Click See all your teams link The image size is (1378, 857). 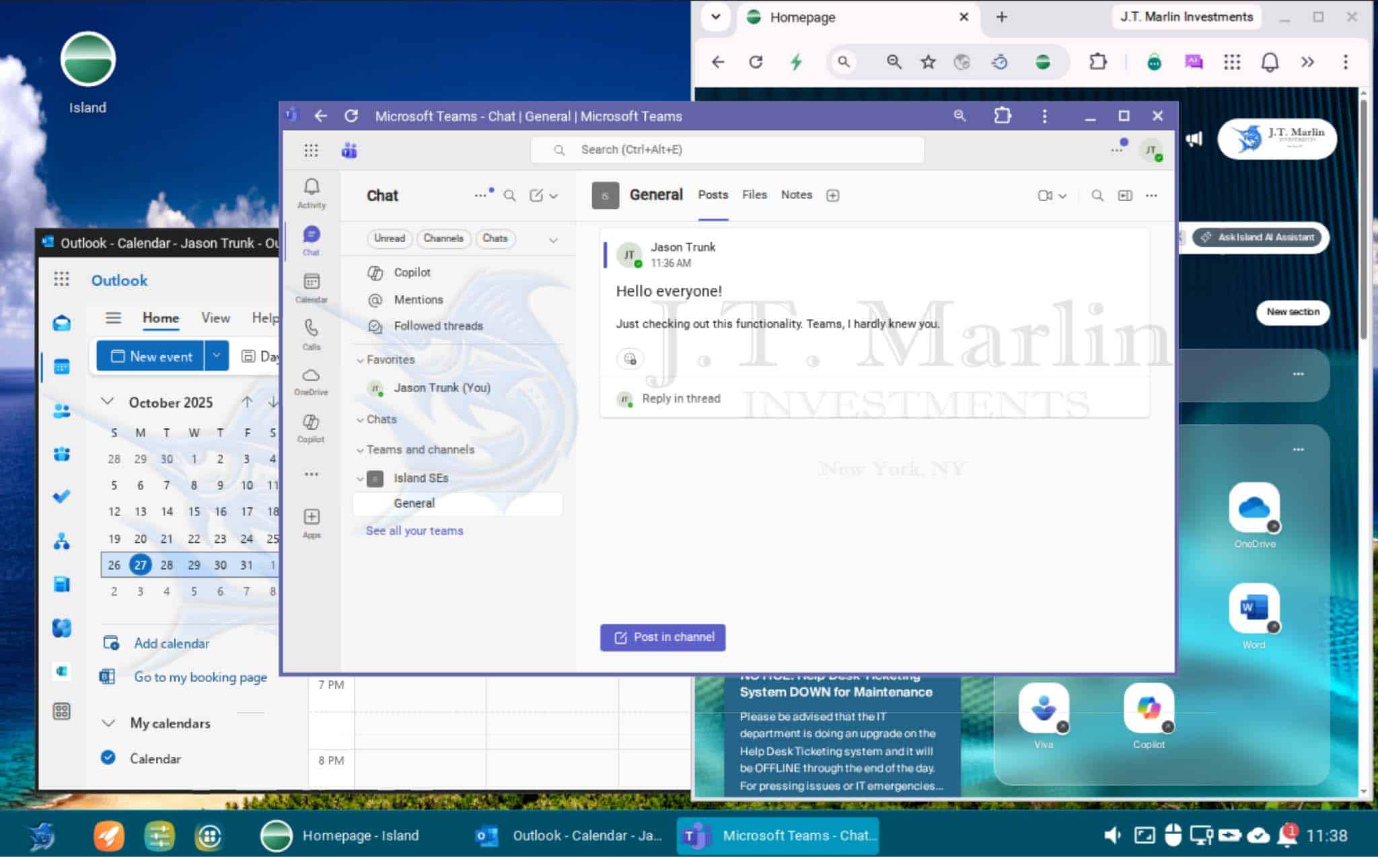pyautogui.click(x=414, y=531)
